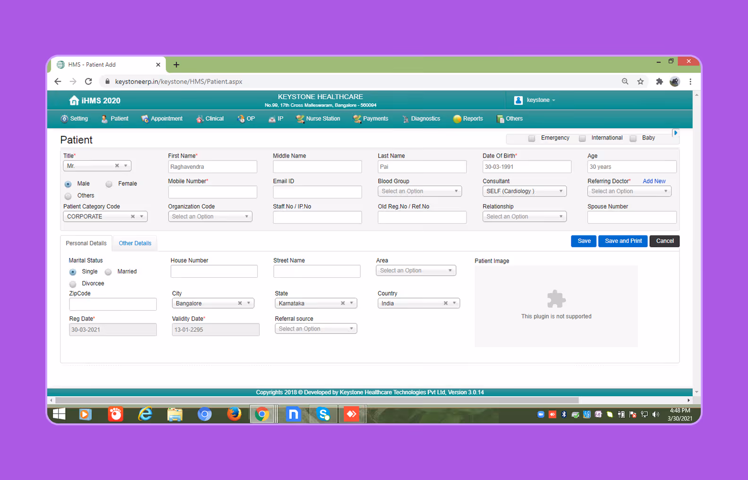Choose Married marital status
The height and width of the screenshot is (480, 748).
point(108,272)
